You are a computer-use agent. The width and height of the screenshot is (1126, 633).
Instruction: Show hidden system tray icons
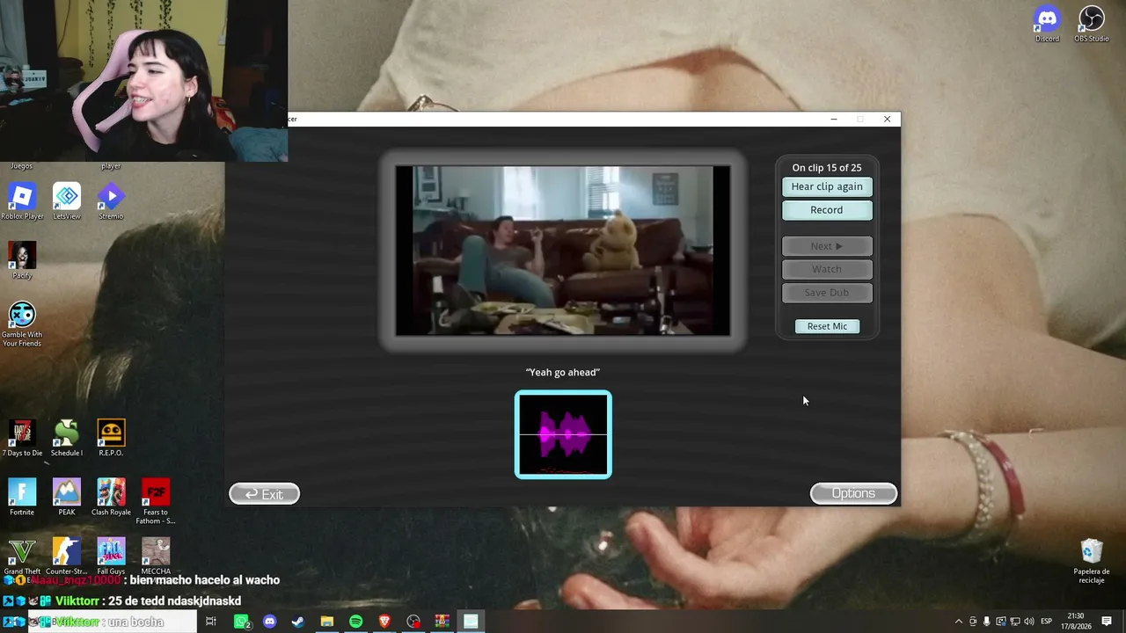click(x=959, y=622)
